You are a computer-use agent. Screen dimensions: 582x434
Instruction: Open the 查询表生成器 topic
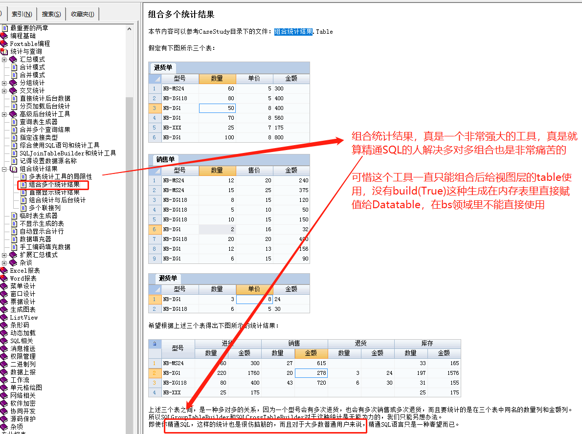click(x=39, y=122)
